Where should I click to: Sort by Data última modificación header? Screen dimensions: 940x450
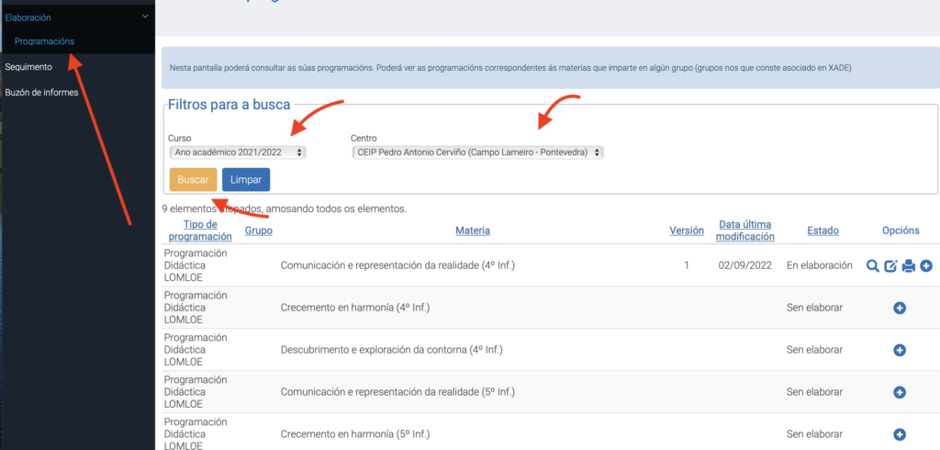746,231
